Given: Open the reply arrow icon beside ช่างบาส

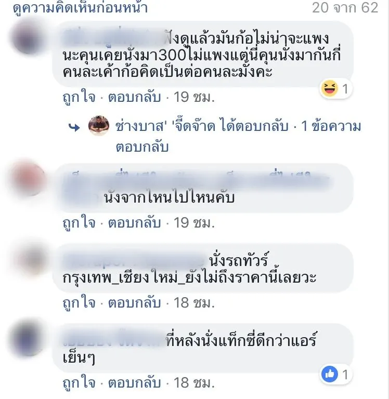Looking at the screenshot, I should (74, 127).
